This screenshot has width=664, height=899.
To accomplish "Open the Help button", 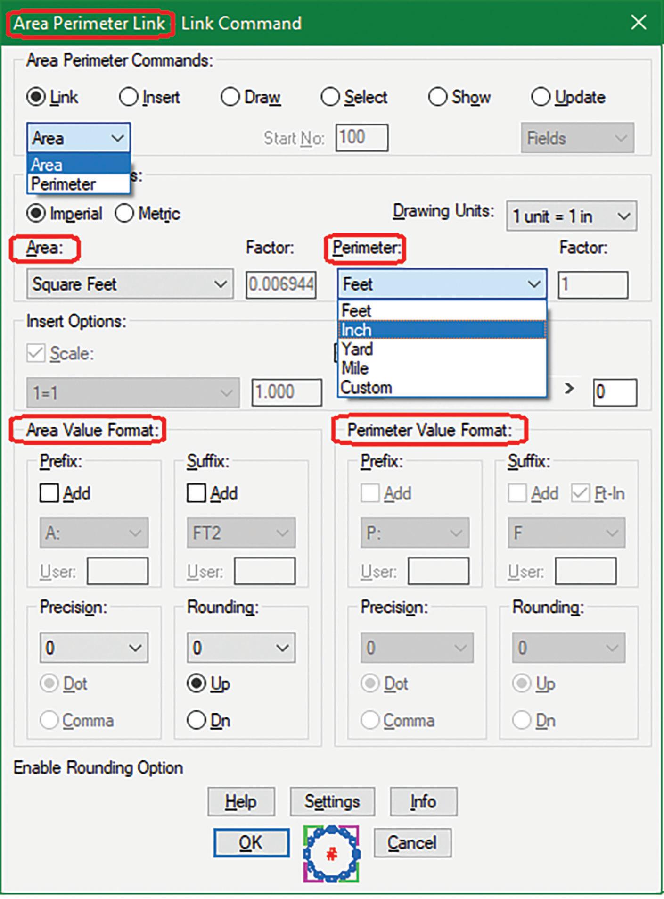I will [x=241, y=801].
